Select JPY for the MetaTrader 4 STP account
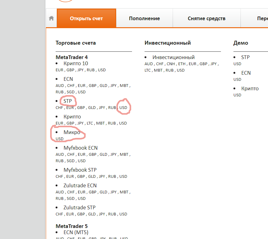This screenshot has width=268, height=239. click(102, 108)
